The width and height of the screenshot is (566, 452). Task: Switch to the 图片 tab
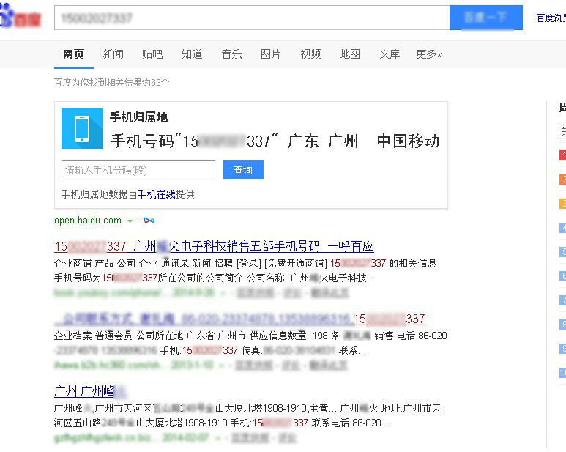pyautogui.click(x=271, y=54)
